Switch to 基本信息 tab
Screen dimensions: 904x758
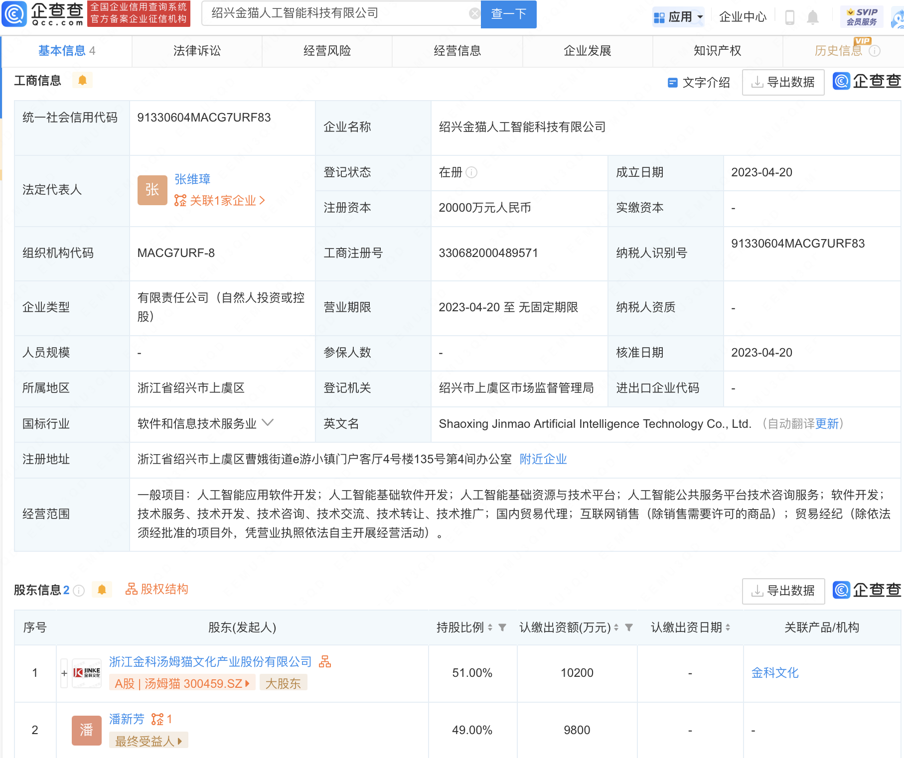click(67, 51)
